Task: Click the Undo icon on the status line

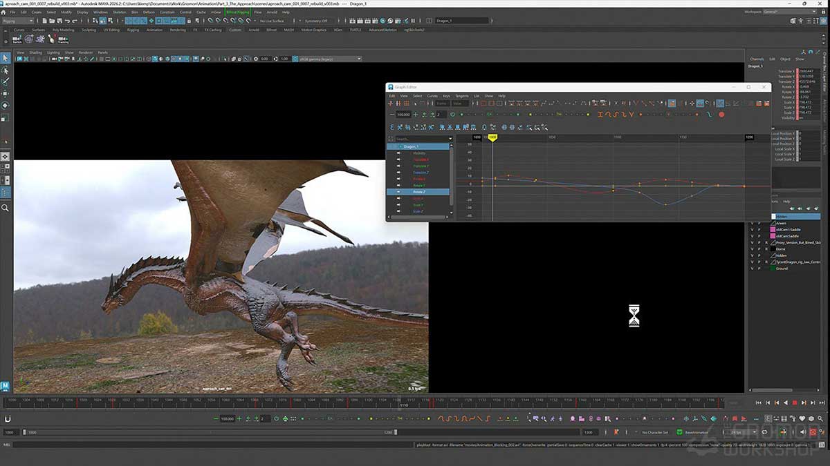Action: [68, 21]
